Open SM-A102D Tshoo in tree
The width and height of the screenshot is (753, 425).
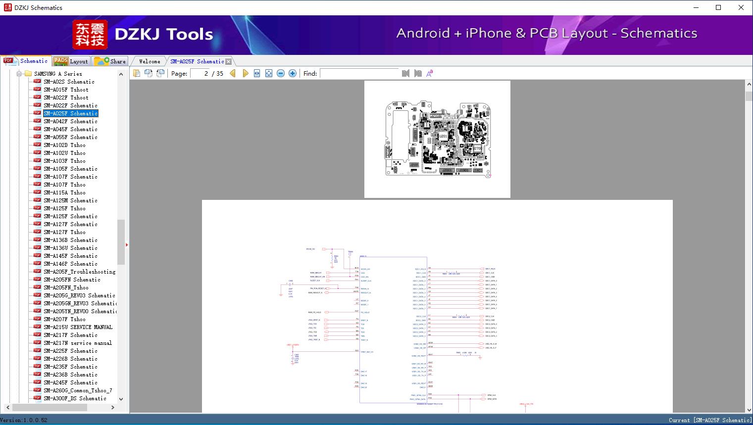(64, 145)
